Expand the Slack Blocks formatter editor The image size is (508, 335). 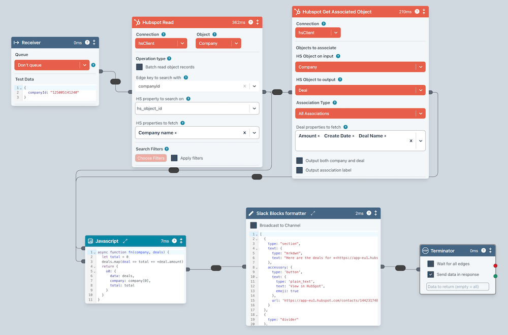coord(313,214)
